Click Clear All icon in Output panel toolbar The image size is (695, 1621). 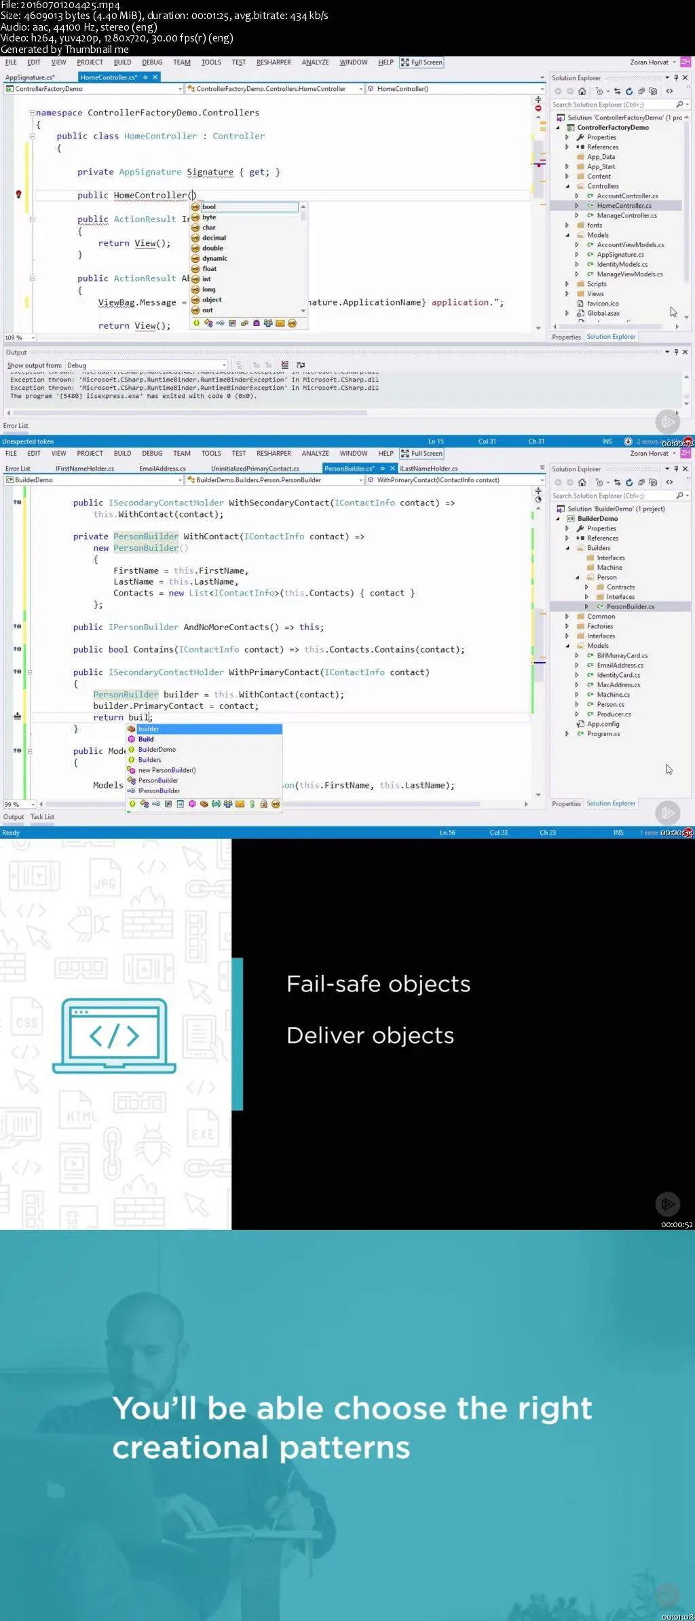285,365
